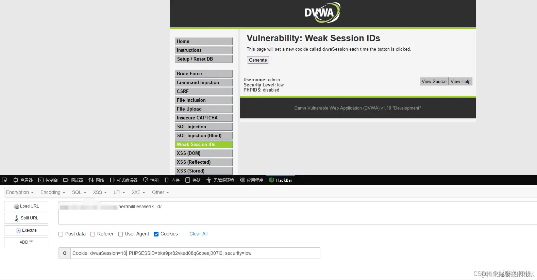The width and height of the screenshot is (537, 280).
Task: Open the File Inclusion menu item
Action: [x=204, y=100]
